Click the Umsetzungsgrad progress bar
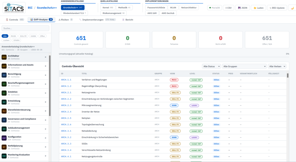Viewport: 296px width, 162px height. pos(174,57)
